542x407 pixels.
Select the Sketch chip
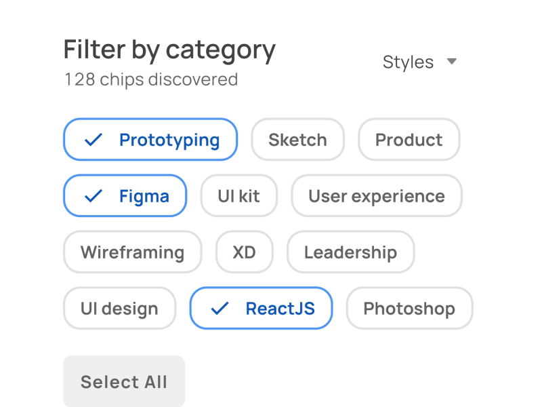[297, 140]
